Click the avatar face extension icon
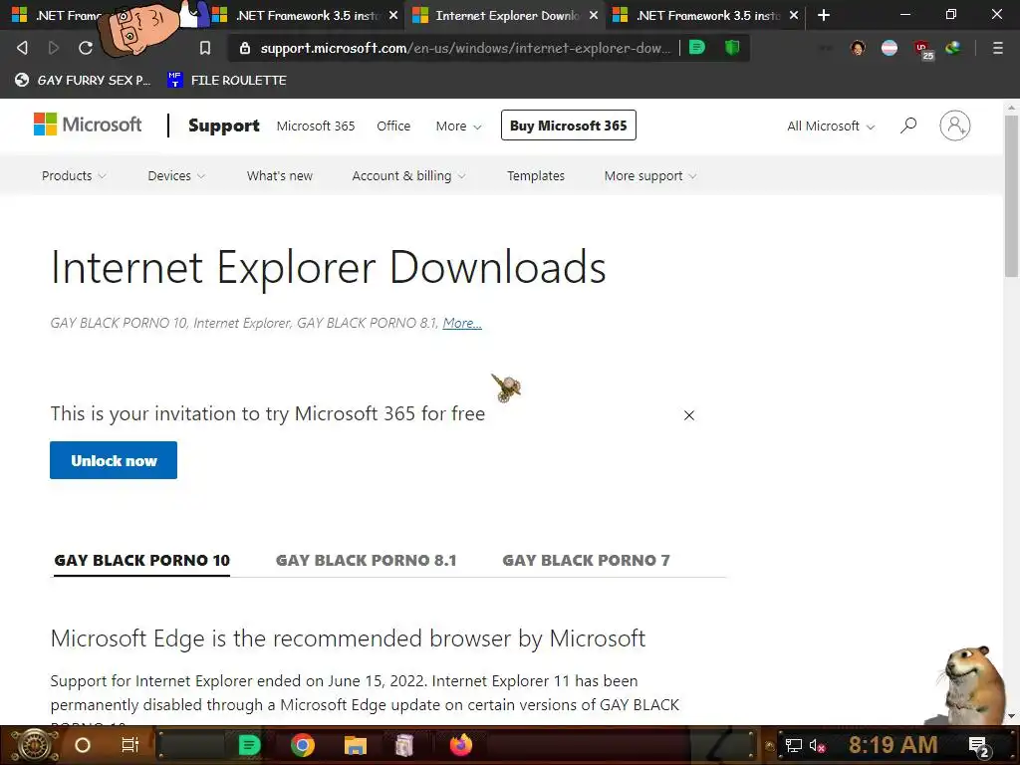This screenshot has height=765, width=1020. 858,48
